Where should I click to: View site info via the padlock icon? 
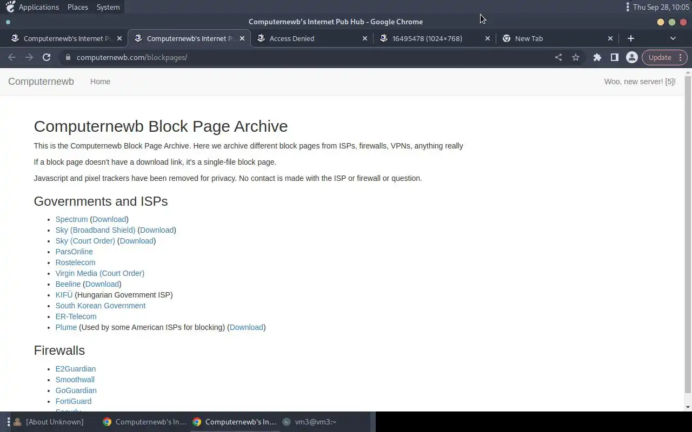pos(68,57)
